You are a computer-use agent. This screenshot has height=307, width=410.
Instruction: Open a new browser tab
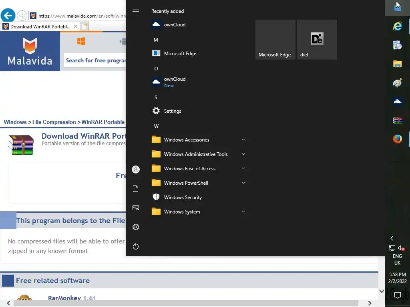point(84,26)
